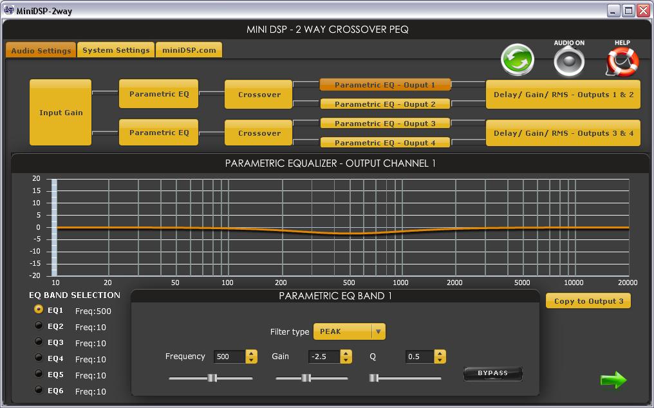This screenshot has width=654, height=408.
Task: Click the Q slider handle
Action: pyautogui.click(x=374, y=378)
